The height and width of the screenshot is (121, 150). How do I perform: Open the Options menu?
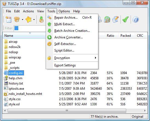[64, 11]
